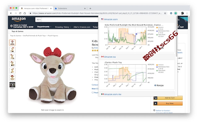Go forward with the browser forward arrow

(16, 13)
